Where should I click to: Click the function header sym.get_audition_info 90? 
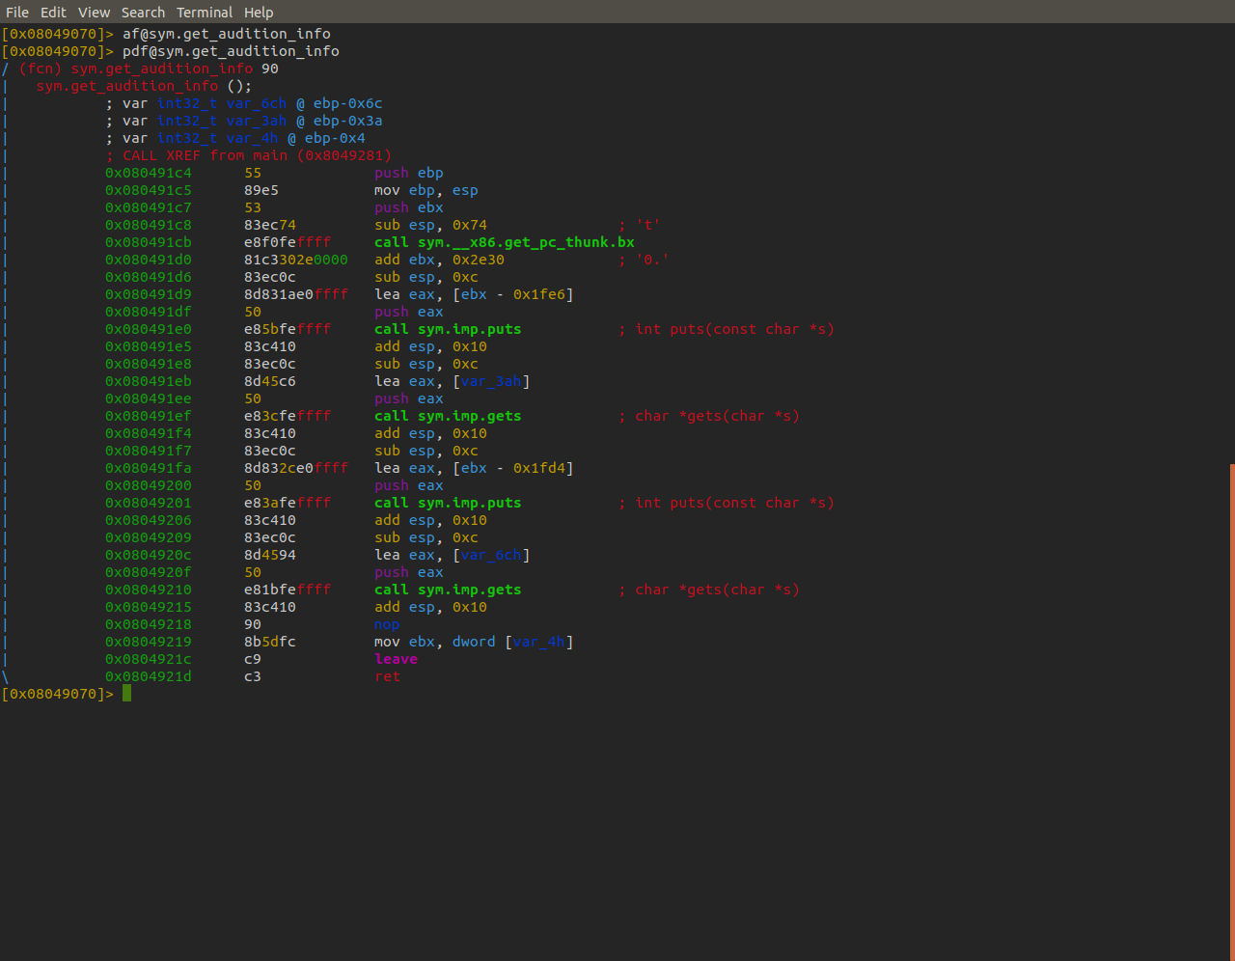click(149, 69)
